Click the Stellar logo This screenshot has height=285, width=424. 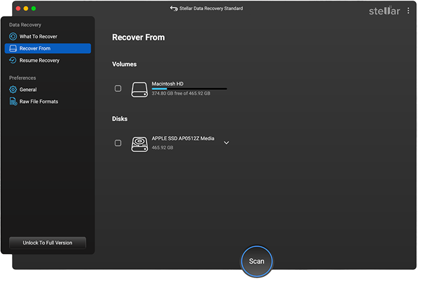tap(385, 11)
